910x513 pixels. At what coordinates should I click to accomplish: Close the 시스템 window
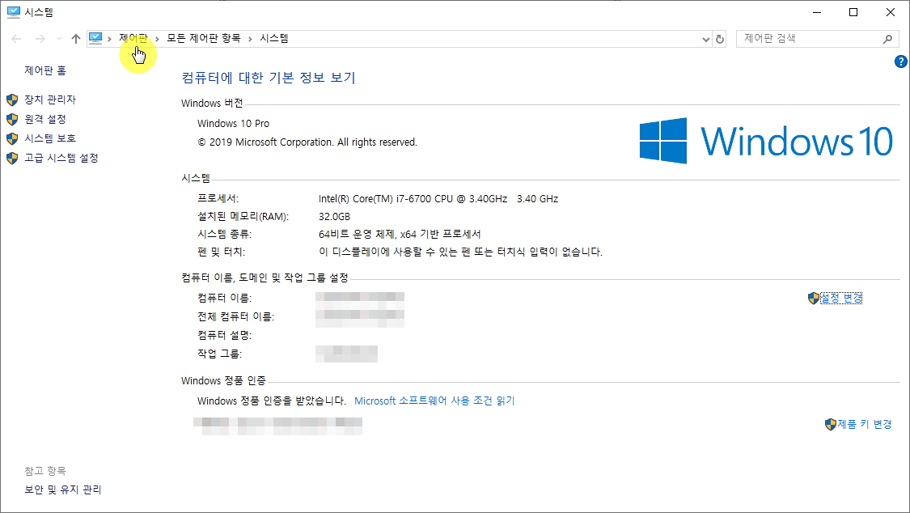[891, 12]
